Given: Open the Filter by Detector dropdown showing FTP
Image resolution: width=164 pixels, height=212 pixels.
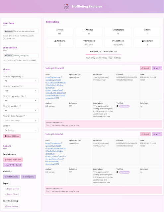Looking at the screenshot, I should tap(21, 91).
